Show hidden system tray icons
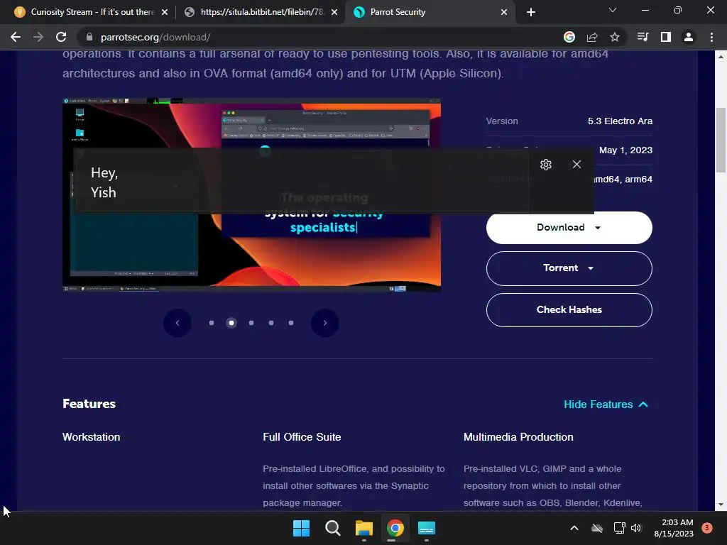The height and width of the screenshot is (545, 727). coord(574,528)
